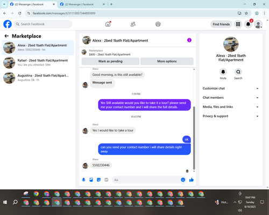This screenshot has height=215, width=269.
Task: Open Windows taskbar search
Action: click(15, 202)
